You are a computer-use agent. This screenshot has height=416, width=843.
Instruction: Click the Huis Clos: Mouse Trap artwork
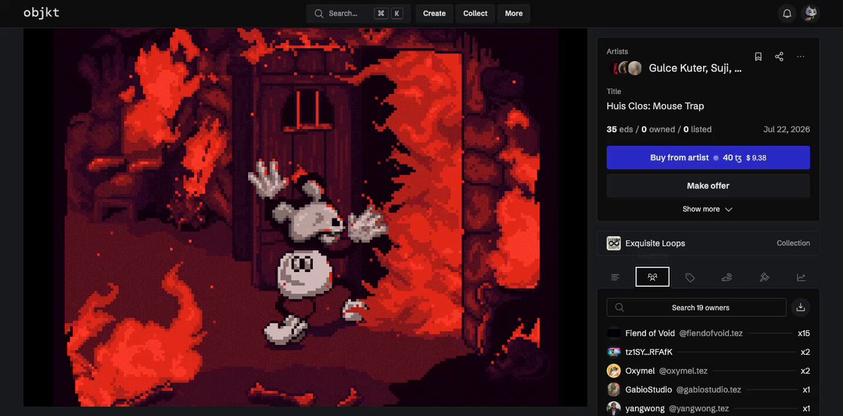(305, 217)
